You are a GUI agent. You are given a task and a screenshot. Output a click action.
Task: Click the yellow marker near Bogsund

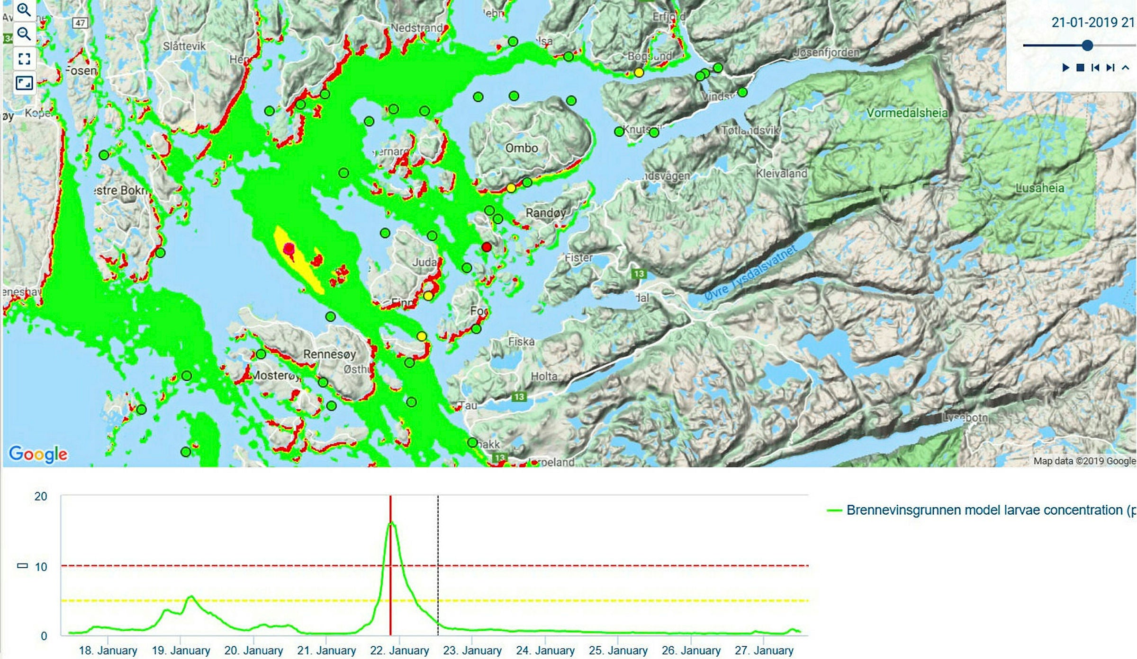pos(639,73)
